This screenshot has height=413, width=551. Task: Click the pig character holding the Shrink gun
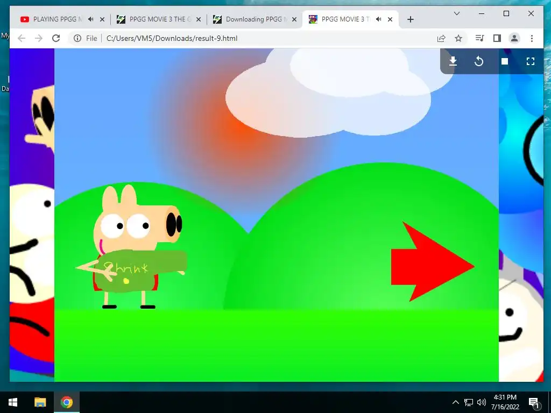coord(132,246)
